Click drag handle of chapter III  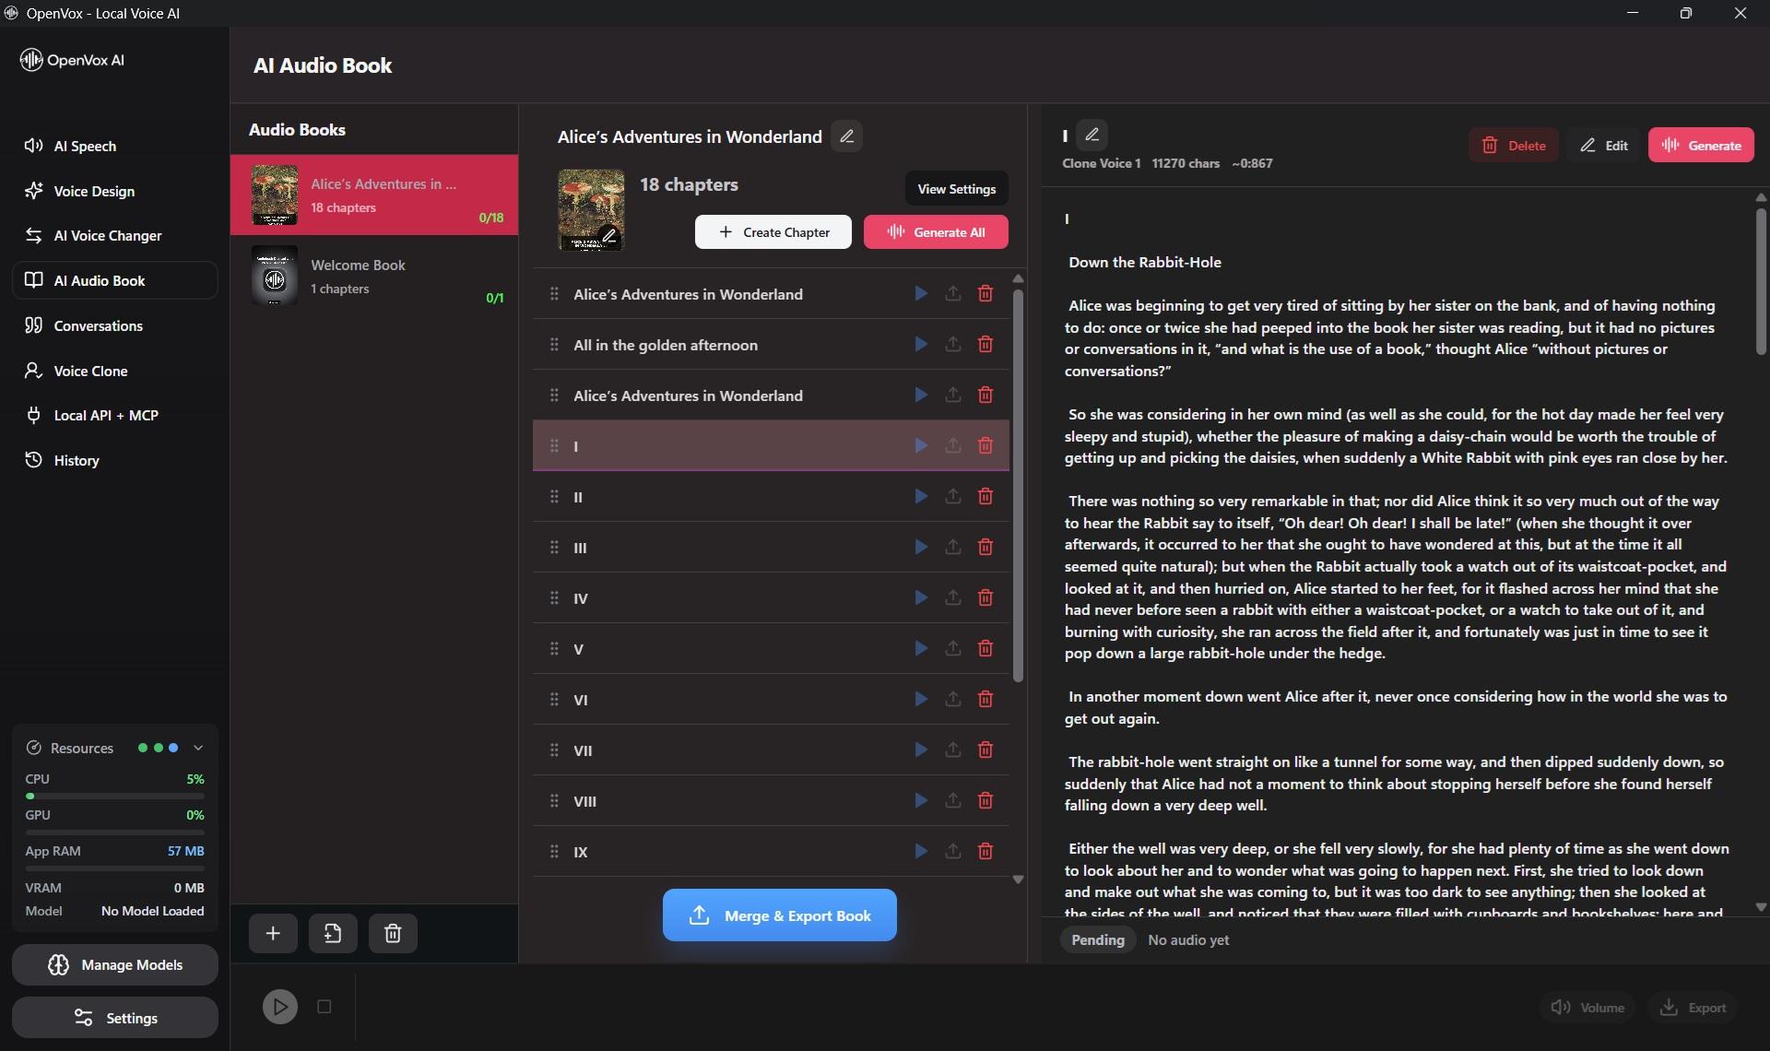coord(554,547)
